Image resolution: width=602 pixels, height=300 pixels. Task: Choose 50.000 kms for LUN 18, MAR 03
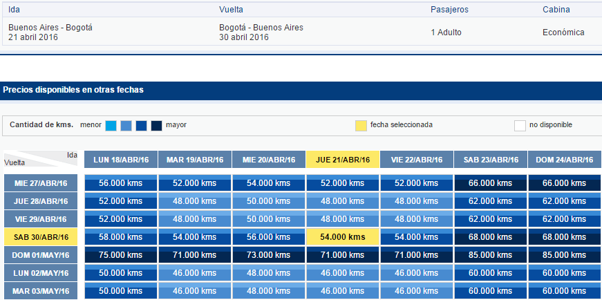tap(121, 291)
